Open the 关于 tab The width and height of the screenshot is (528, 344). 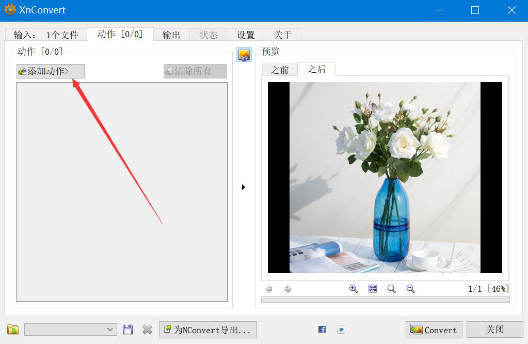[282, 35]
